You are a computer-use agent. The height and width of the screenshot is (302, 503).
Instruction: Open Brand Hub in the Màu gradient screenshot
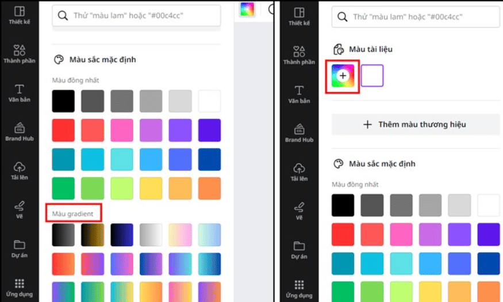coord(19,132)
